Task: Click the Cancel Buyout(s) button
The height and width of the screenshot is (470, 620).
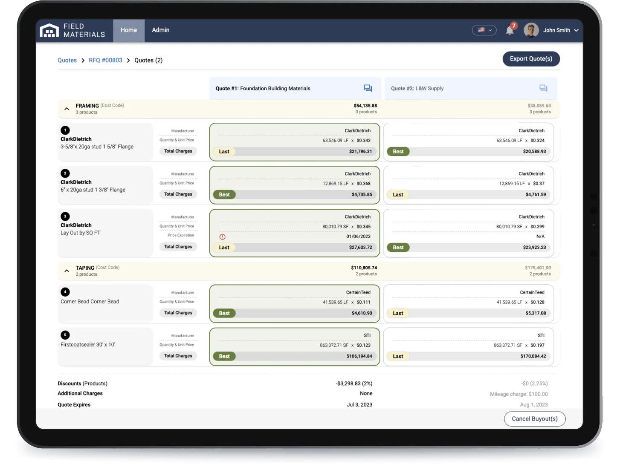Action: (535, 419)
